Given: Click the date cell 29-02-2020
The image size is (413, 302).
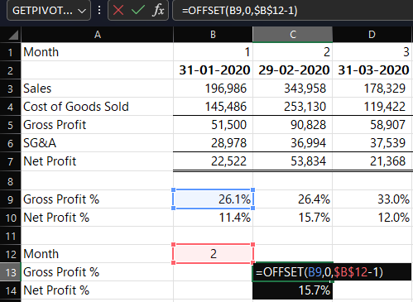Looking at the screenshot, I should 292,70.
